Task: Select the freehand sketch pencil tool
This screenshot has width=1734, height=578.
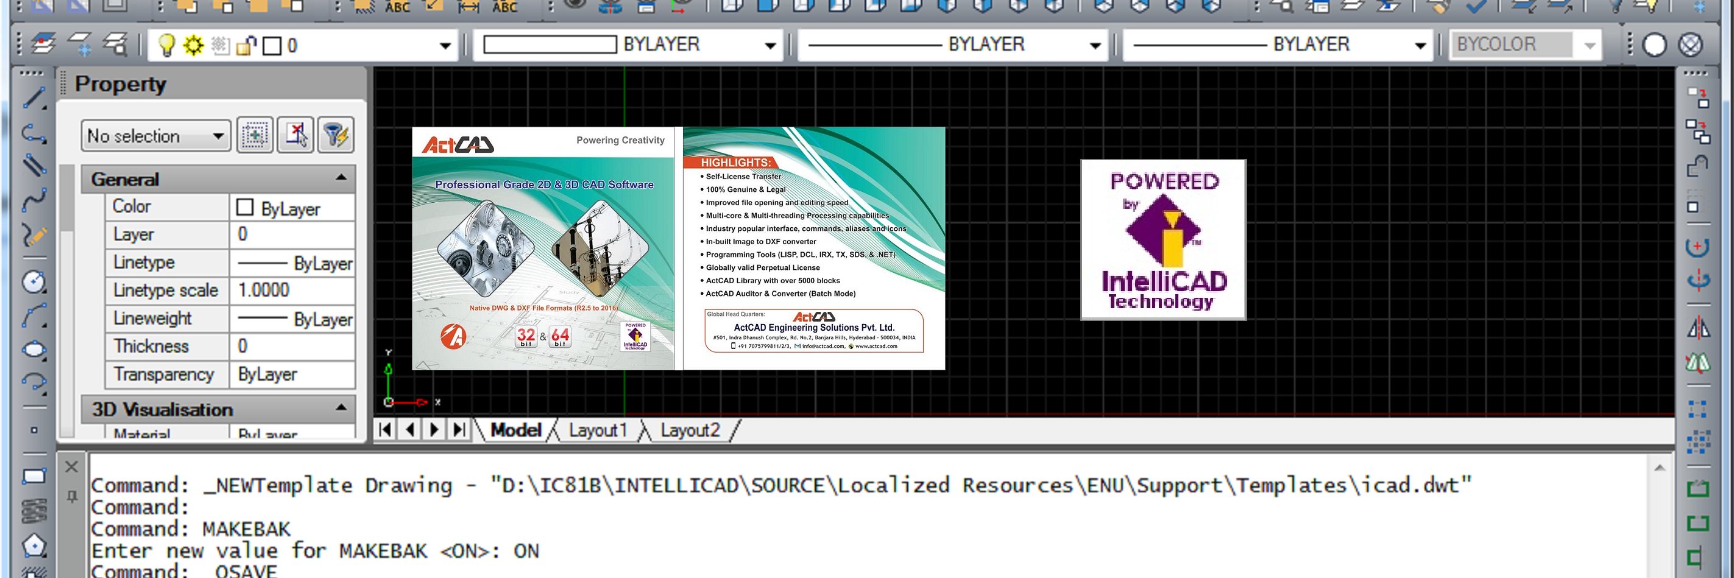Action: [34, 235]
